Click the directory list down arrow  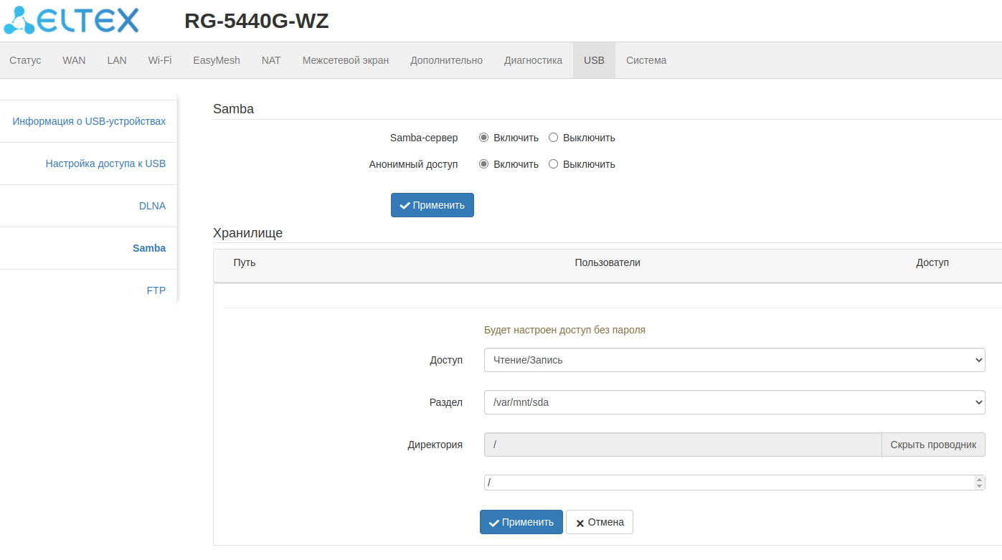[979, 486]
